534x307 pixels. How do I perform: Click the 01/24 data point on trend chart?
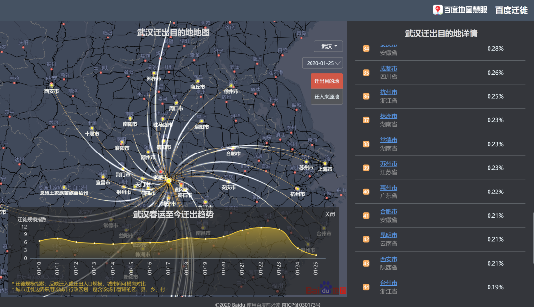[298, 248]
